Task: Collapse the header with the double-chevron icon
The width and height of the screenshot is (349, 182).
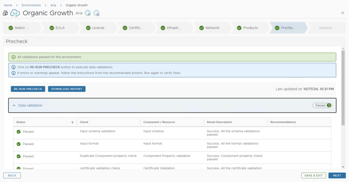Action: [343, 13]
